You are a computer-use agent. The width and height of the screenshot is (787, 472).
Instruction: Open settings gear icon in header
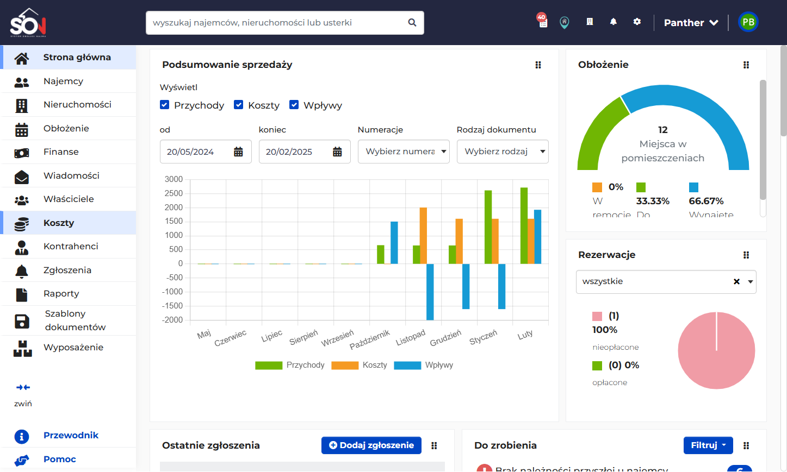point(637,22)
